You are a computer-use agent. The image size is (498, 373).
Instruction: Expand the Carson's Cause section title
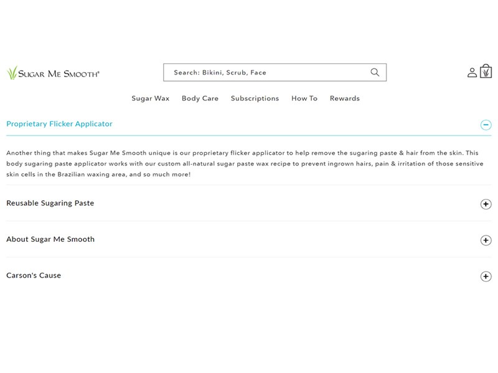tap(34, 275)
